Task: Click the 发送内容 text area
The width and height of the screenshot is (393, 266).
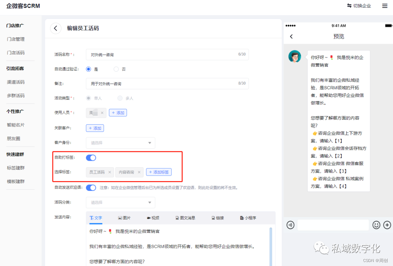Action: click(178, 245)
